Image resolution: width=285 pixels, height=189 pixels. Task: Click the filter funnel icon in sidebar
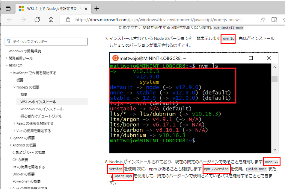(x=9, y=41)
